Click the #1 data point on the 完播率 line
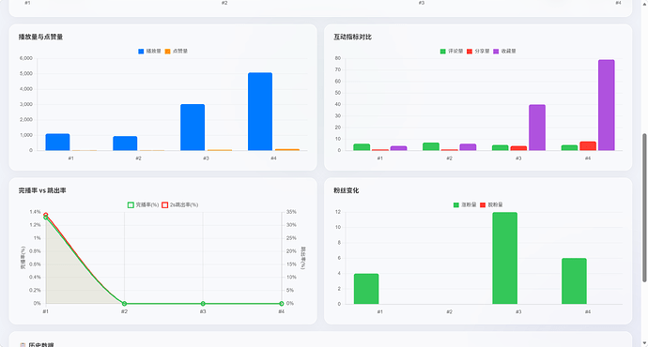The image size is (648, 347). (45, 218)
